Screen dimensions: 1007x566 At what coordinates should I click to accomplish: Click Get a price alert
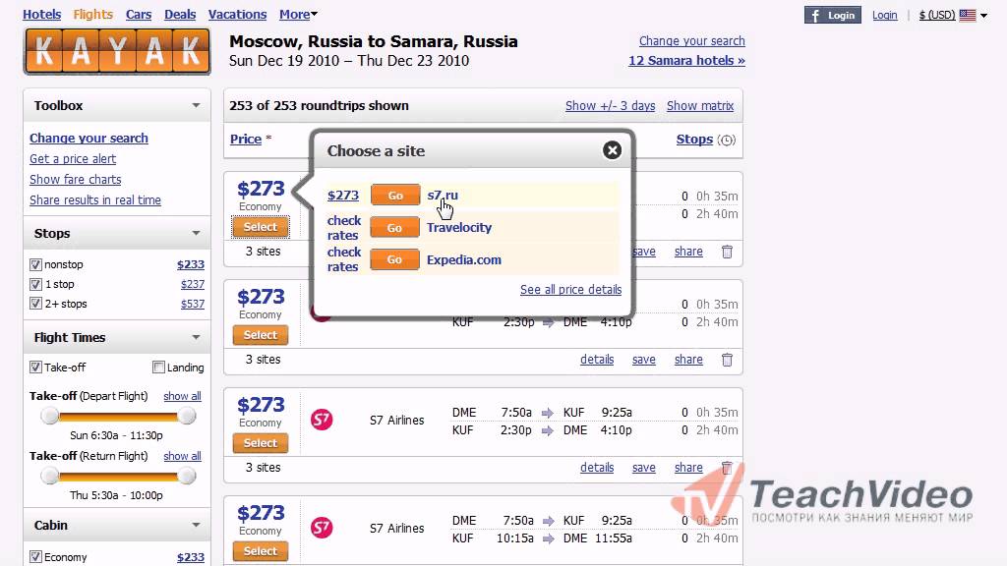pyautogui.click(x=73, y=158)
